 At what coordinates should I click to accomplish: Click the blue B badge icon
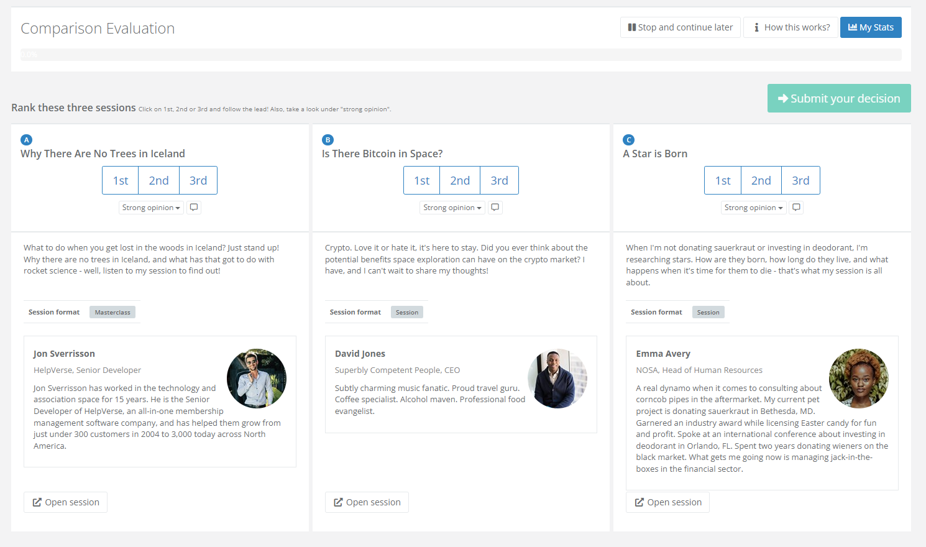click(328, 140)
